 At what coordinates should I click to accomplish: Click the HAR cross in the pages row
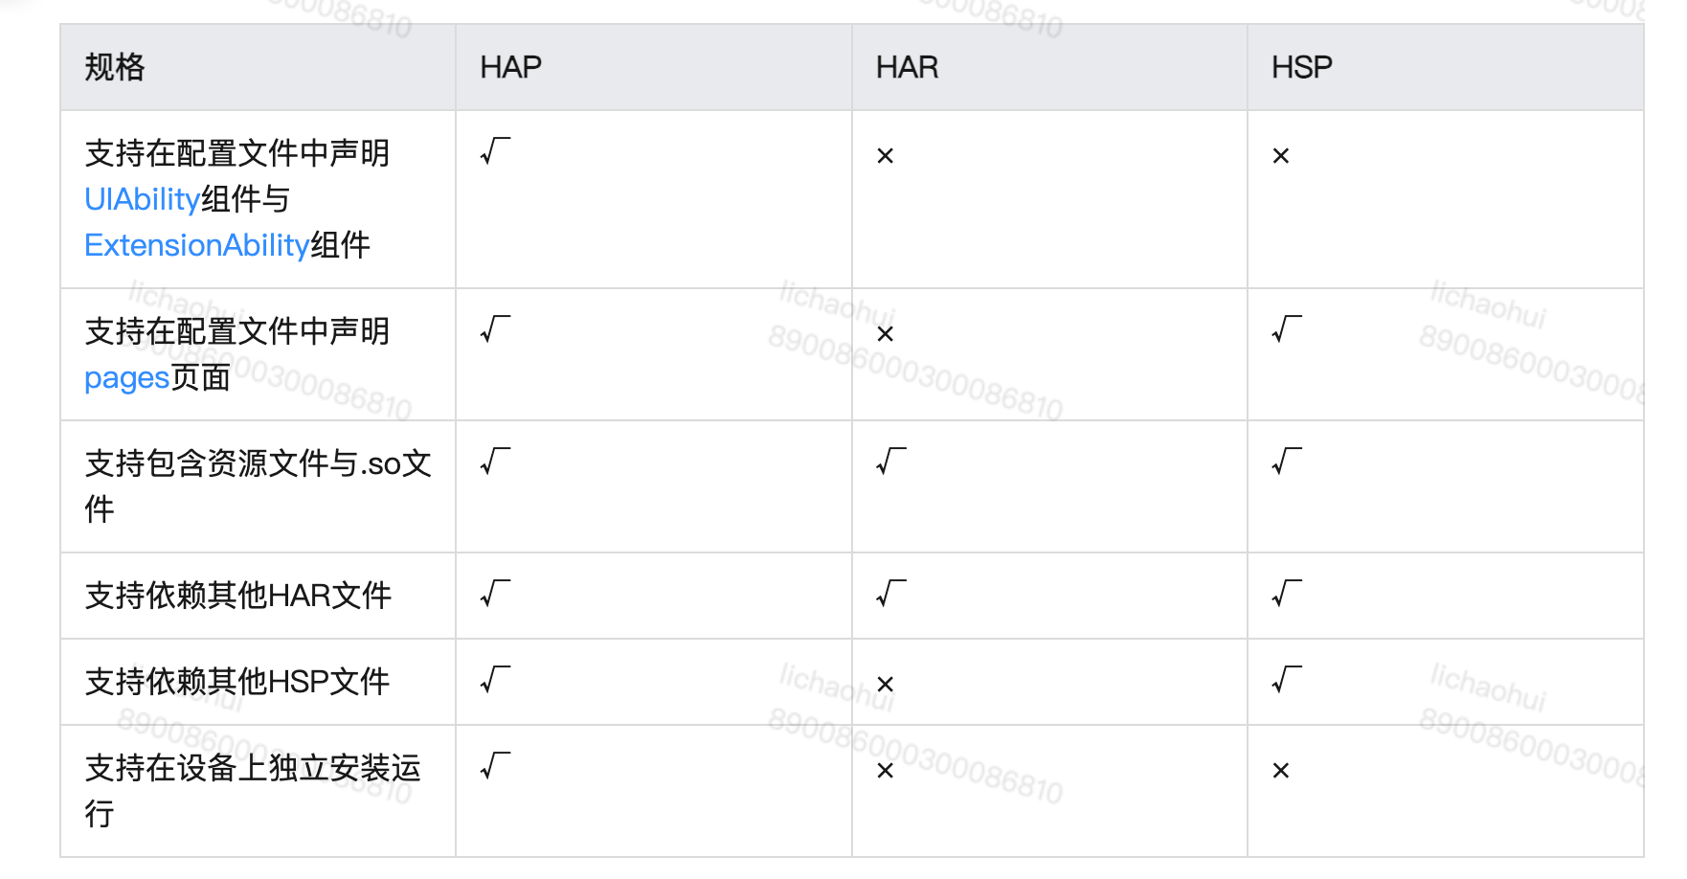point(885,334)
